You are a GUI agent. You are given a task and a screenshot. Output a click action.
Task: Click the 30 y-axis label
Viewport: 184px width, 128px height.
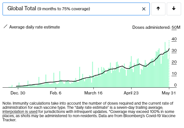pos(174,51)
